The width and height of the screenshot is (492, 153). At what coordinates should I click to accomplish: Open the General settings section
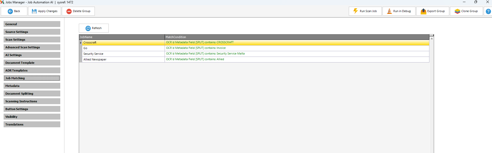pyautogui.click(x=32, y=24)
